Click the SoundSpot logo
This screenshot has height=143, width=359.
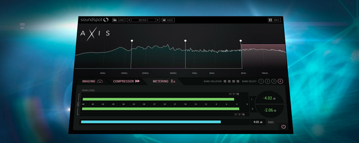coord(94,20)
